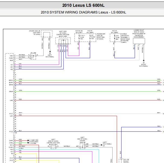
Task: Click the 'F1' terminal label
Action: 58,146
